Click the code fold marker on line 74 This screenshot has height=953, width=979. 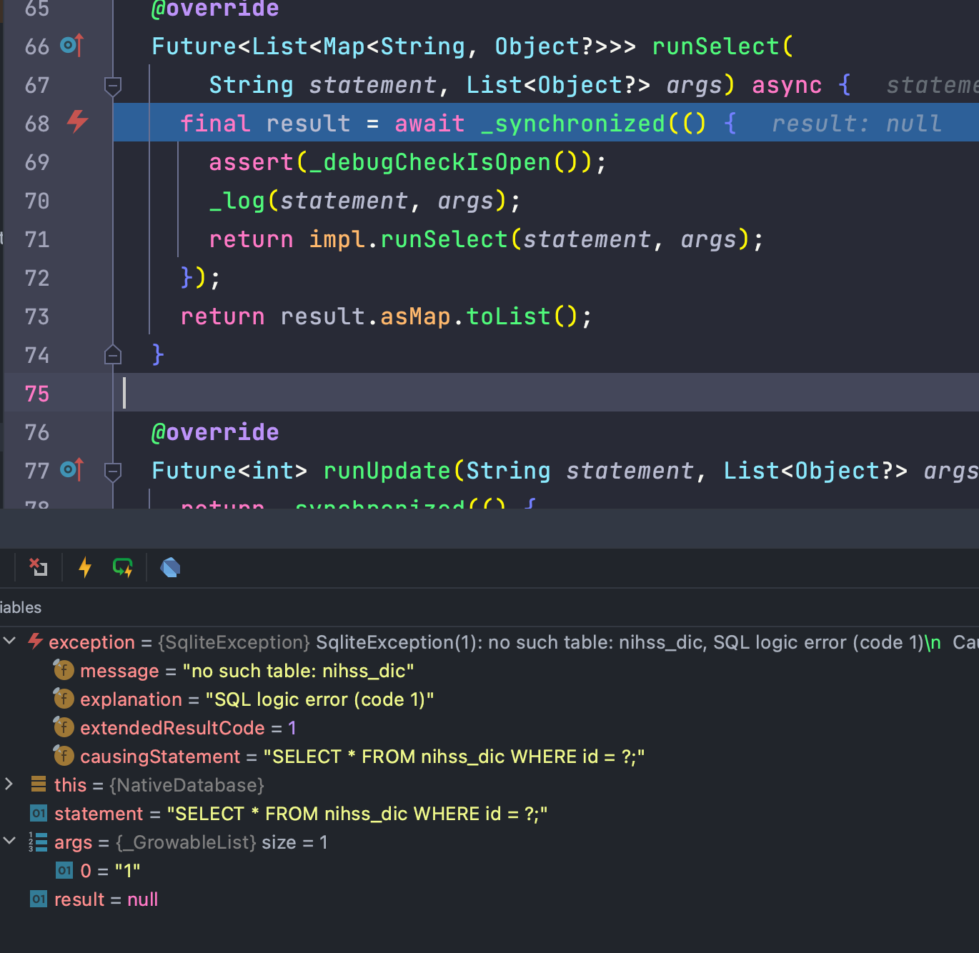(112, 355)
